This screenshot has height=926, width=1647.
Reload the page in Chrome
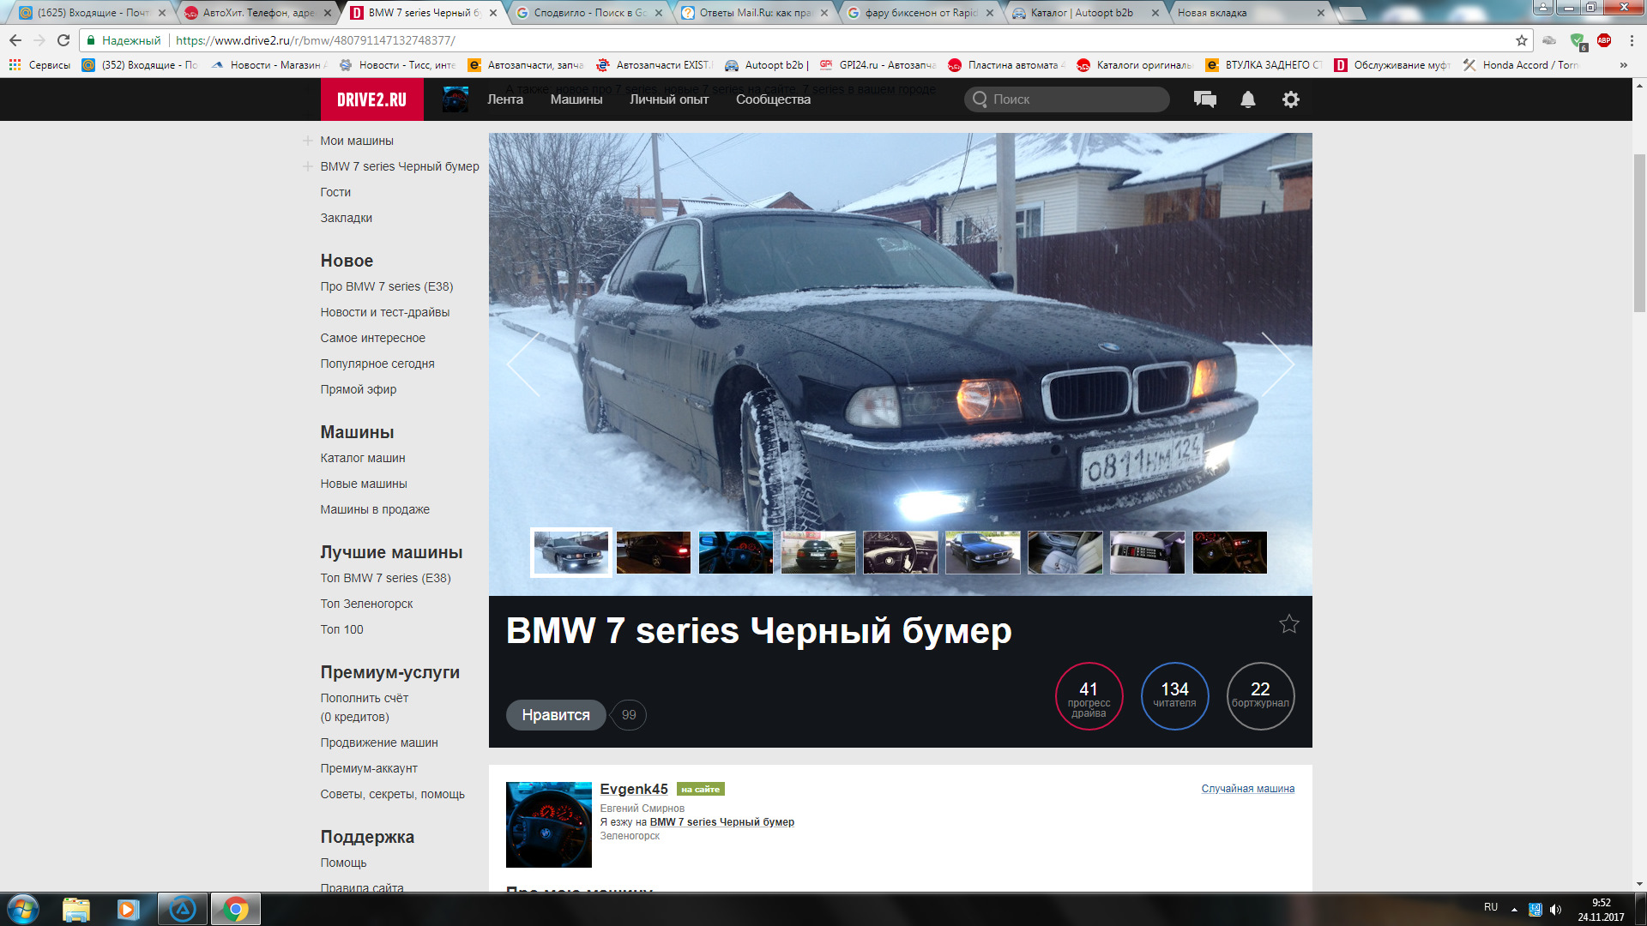63,40
